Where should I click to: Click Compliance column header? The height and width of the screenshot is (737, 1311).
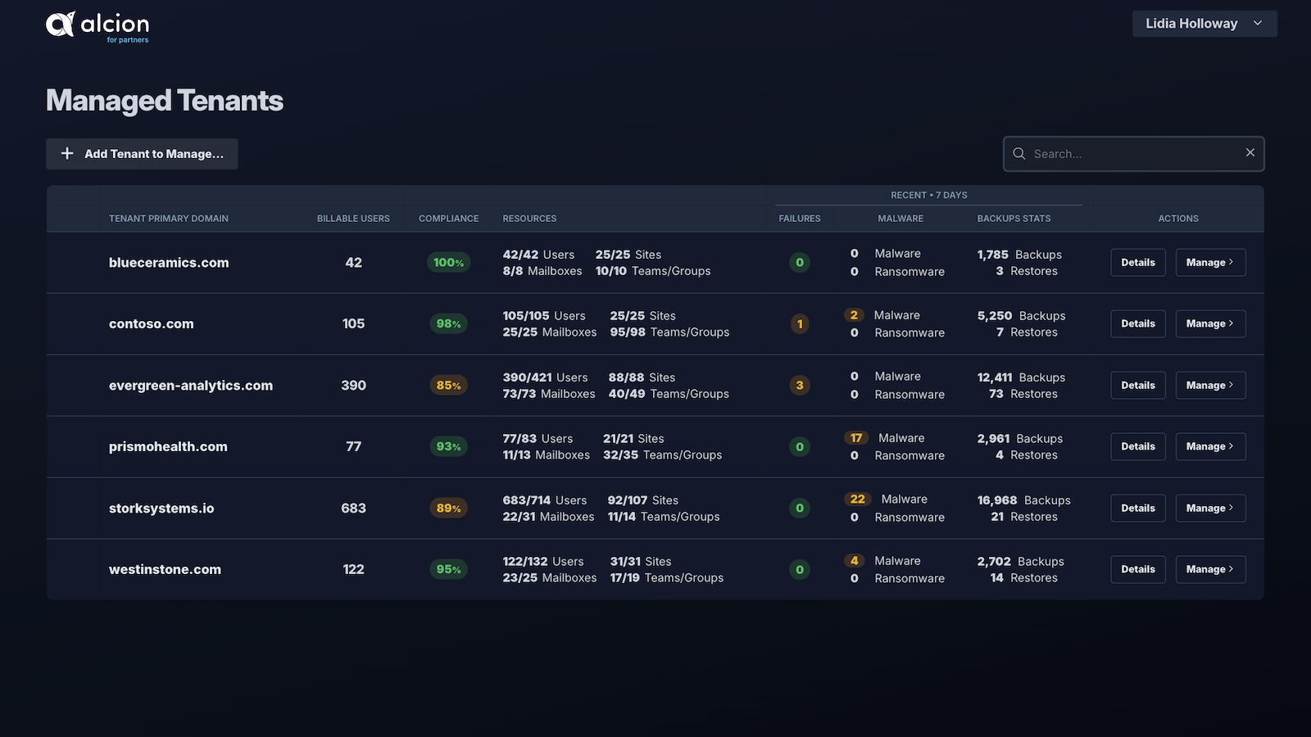pyautogui.click(x=448, y=219)
